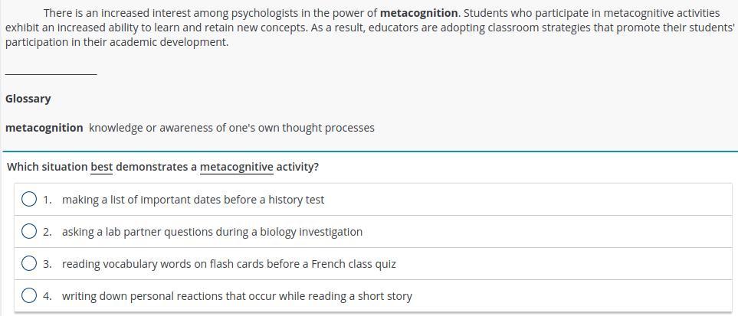Click underlined word "best" in the question
Screen dimensions: 738x316
pyautogui.click(x=101, y=167)
